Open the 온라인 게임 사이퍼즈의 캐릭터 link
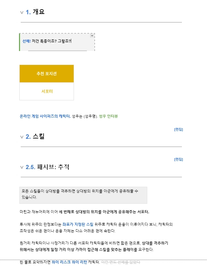The height and width of the screenshot is (266, 207). 45,116
